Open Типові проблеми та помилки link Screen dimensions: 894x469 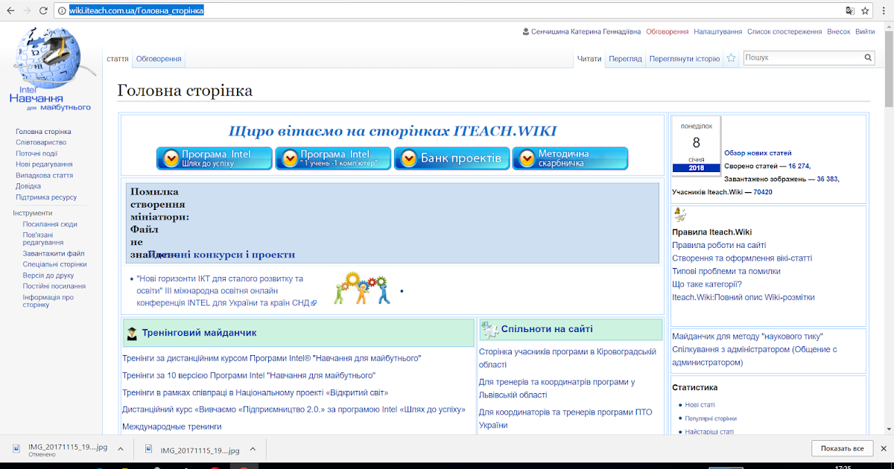pos(726,271)
